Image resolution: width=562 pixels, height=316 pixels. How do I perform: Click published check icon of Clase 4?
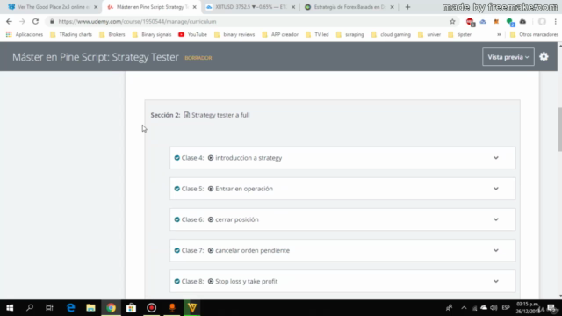click(177, 158)
